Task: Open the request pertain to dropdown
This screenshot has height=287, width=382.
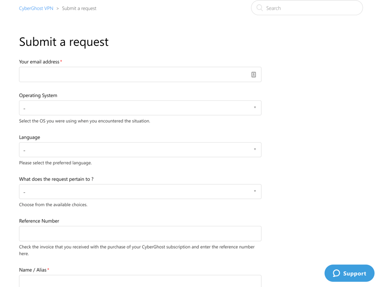Action: pos(140,192)
